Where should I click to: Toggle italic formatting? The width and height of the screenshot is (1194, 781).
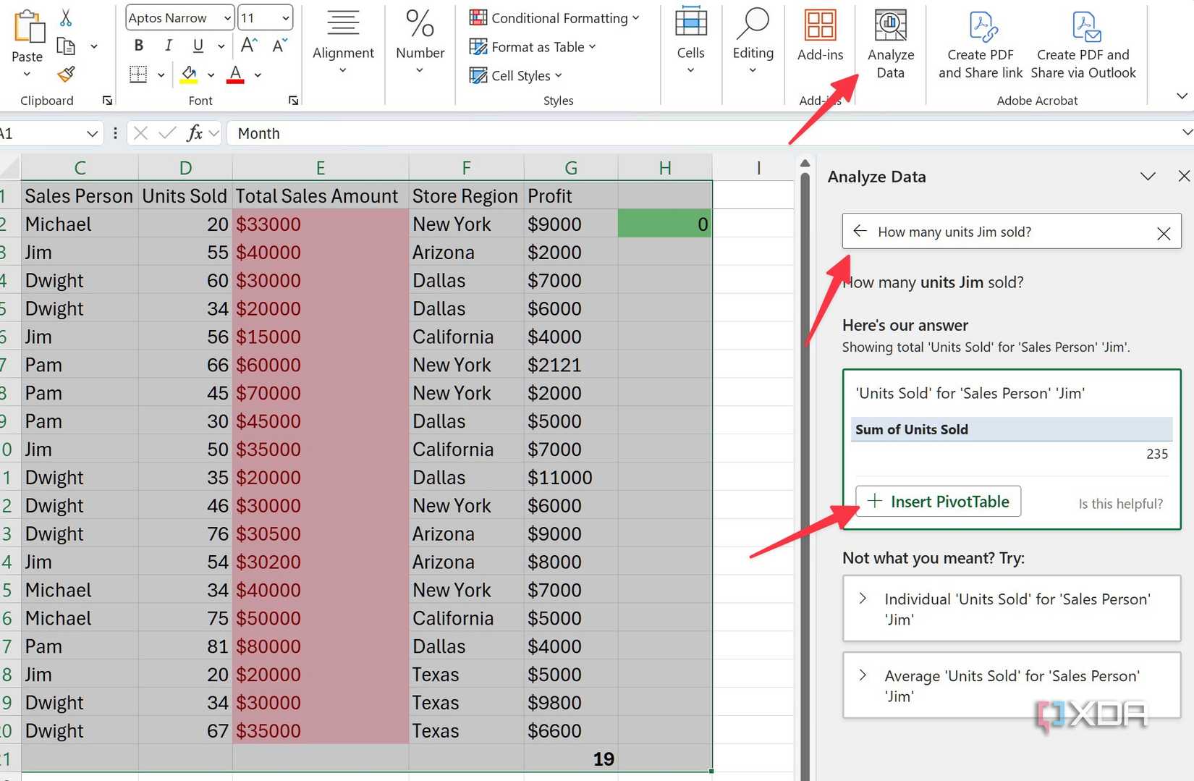point(168,45)
